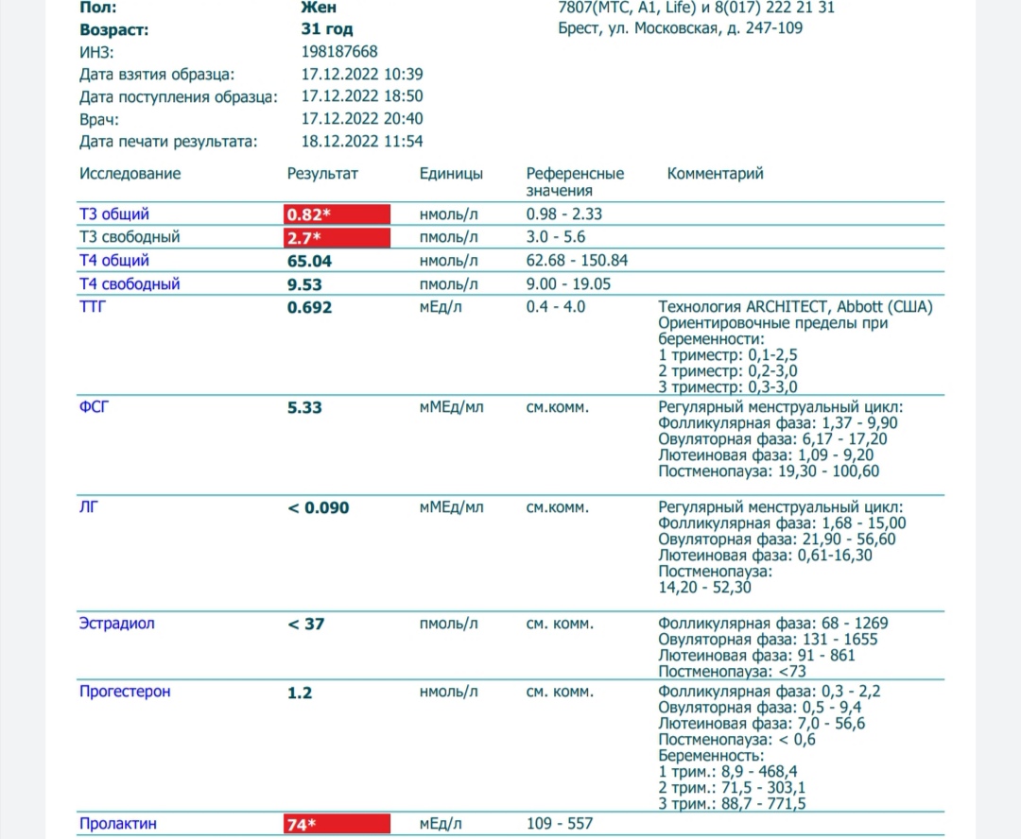Click '2 триместр: 0,2-3,0' line
The height and width of the screenshot is (839, 1021).
tap(727, 371)
